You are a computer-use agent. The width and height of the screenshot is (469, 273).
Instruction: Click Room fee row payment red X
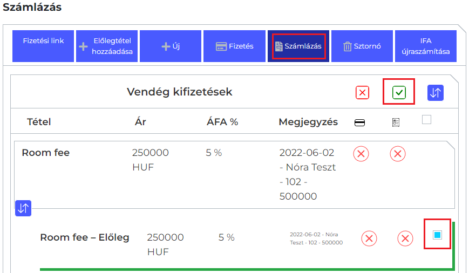[361, 154]
